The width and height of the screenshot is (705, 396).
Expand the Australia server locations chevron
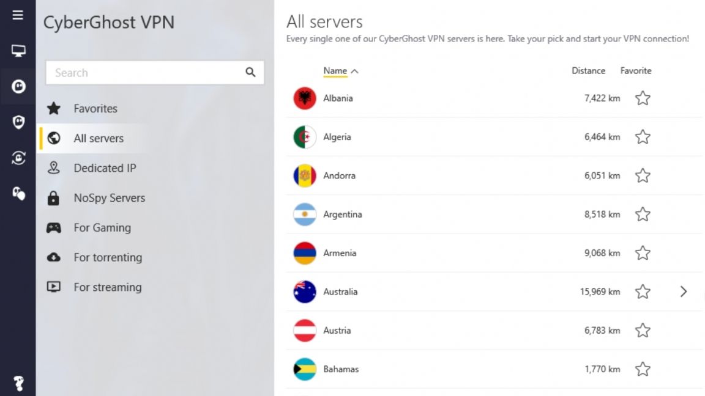684,292
